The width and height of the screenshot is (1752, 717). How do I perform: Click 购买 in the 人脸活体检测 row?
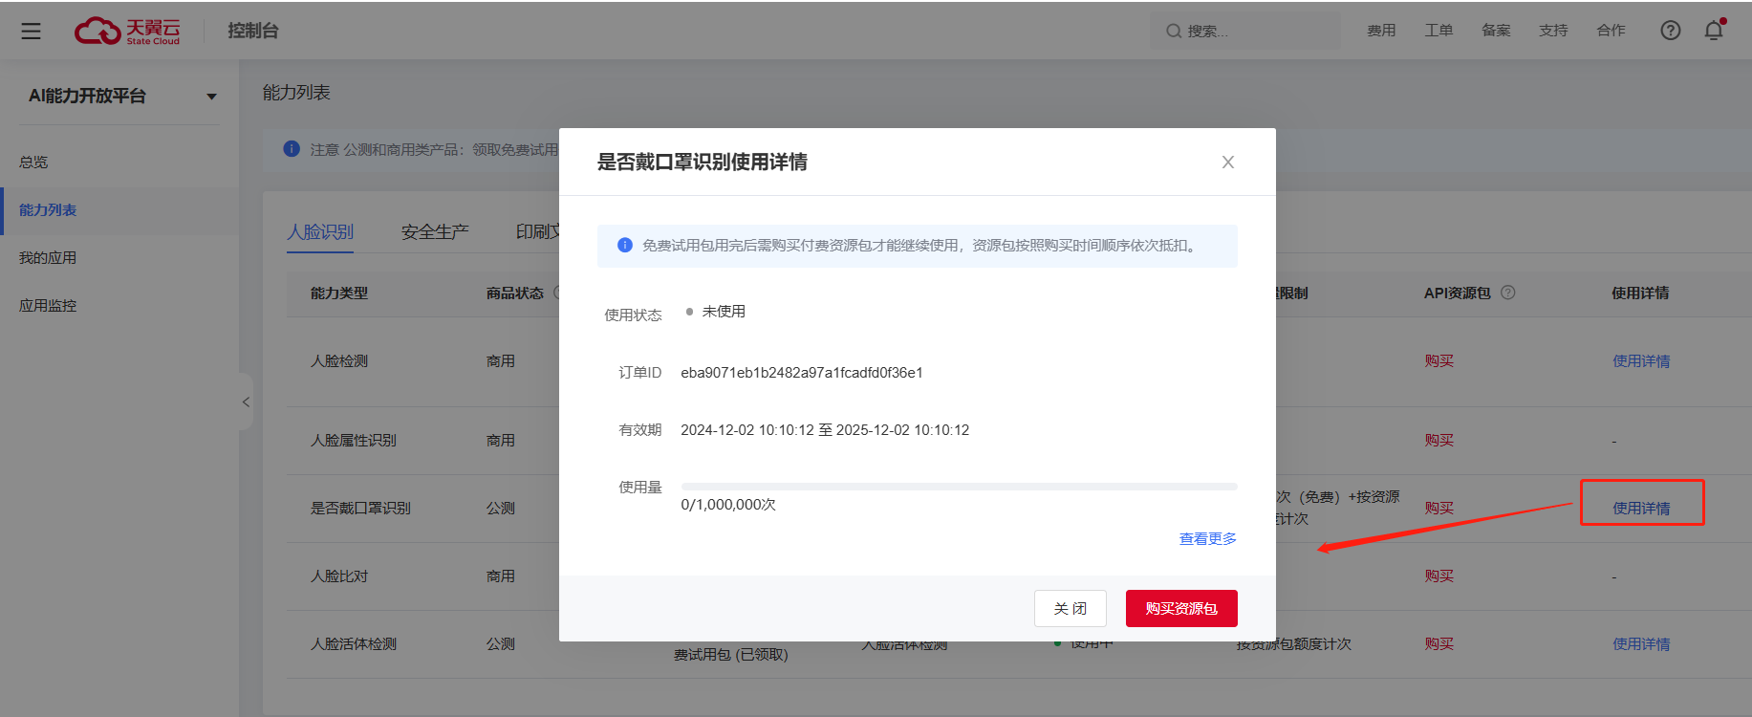click(1438, 644)
